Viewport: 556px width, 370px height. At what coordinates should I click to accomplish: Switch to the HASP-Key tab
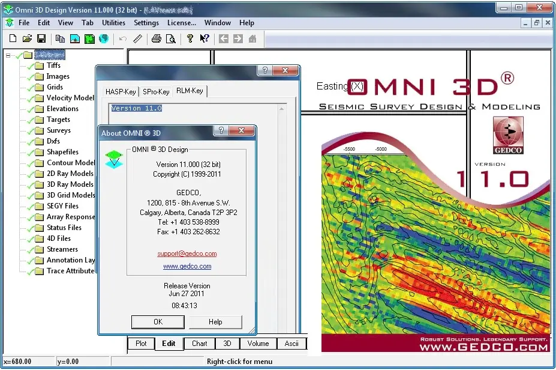coord(121,92)
